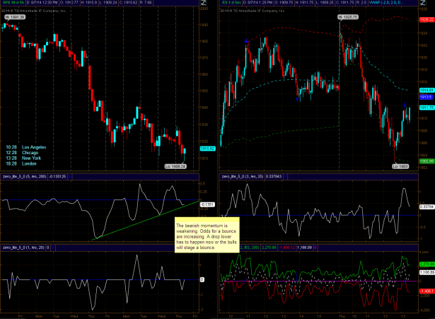435x319 pixels.
Task: Open zero_lite_5_0 (3, yes, 25) study title
Action: (x=248, y=175)
